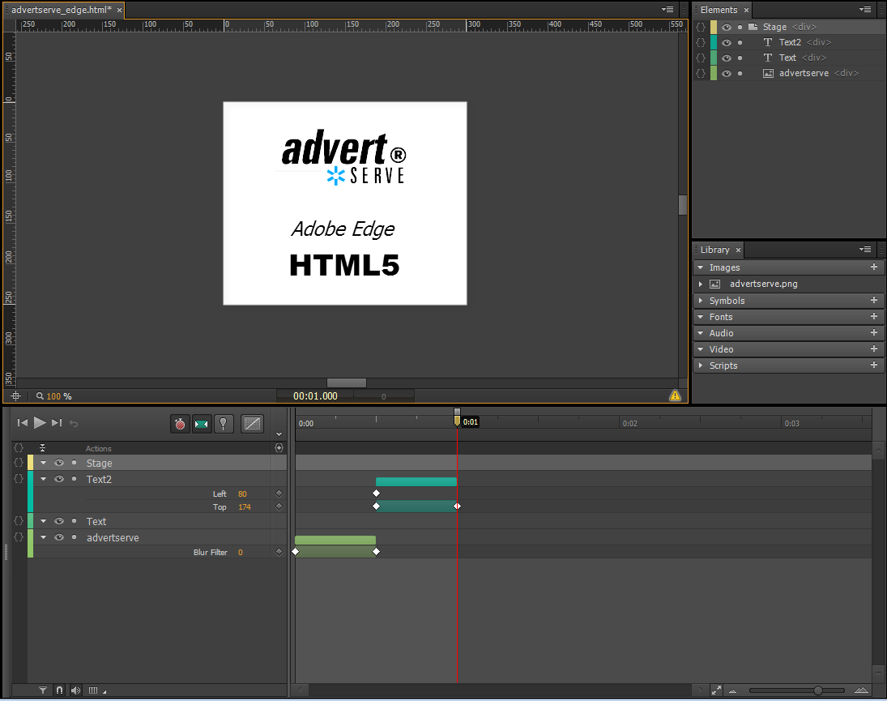Select the Text2 teal animation bar
Viewport: 887px width, 701px height.
[416, 481]
